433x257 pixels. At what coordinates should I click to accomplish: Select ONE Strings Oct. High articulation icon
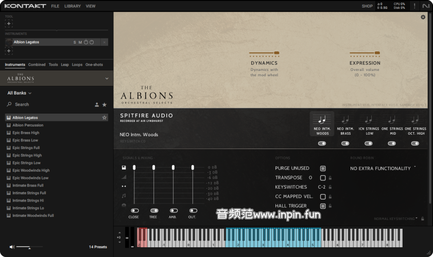tap(415, 119)
